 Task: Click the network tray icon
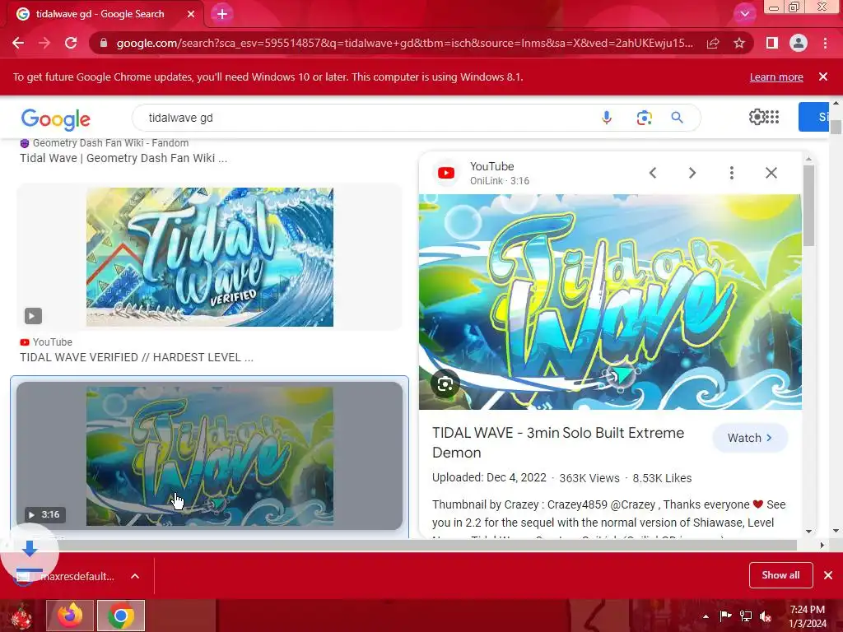746,616
